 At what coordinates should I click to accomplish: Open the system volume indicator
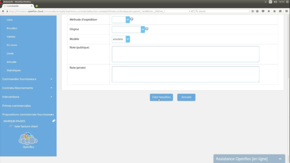click(275, 2)
